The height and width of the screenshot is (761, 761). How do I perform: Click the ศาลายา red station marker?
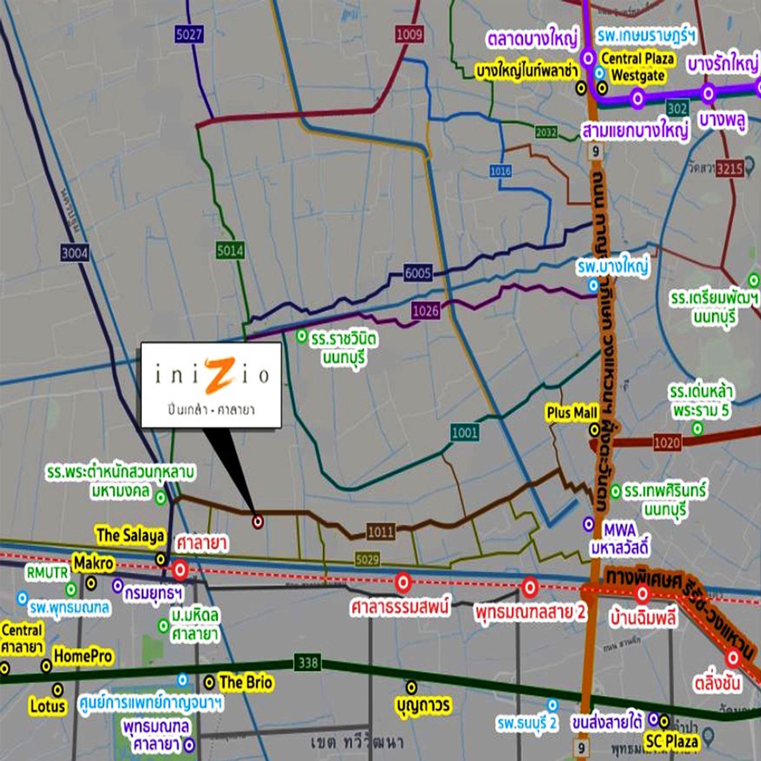tap(180, 569)
